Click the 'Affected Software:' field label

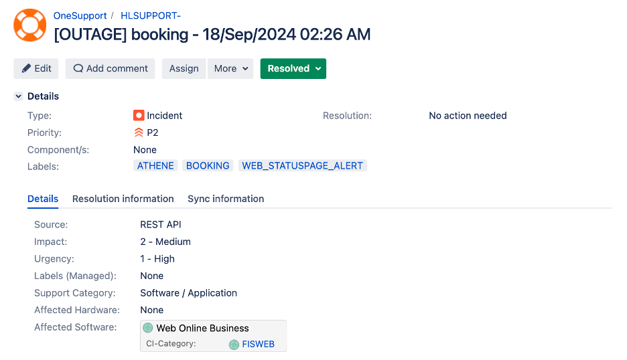(x=76, y=327)
